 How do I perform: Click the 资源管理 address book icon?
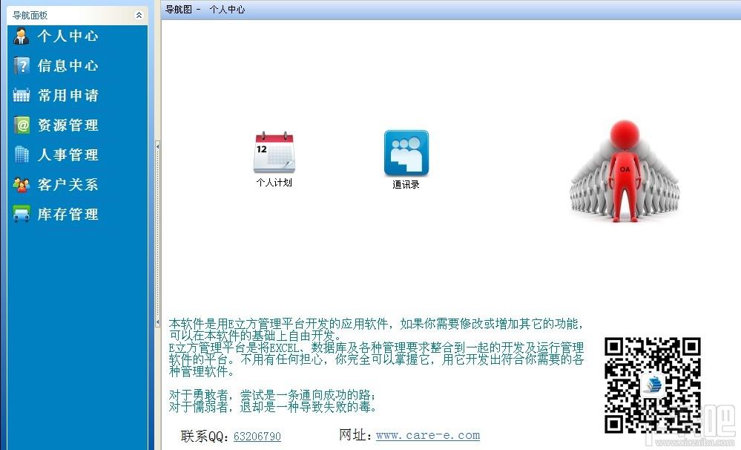pyautogui.click(x=22, y=125)
